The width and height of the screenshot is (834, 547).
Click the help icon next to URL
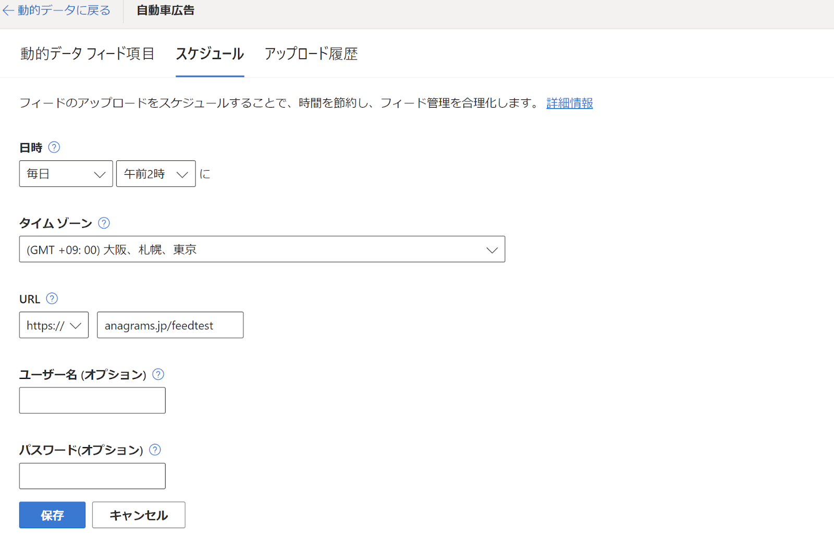click(52, 298)
